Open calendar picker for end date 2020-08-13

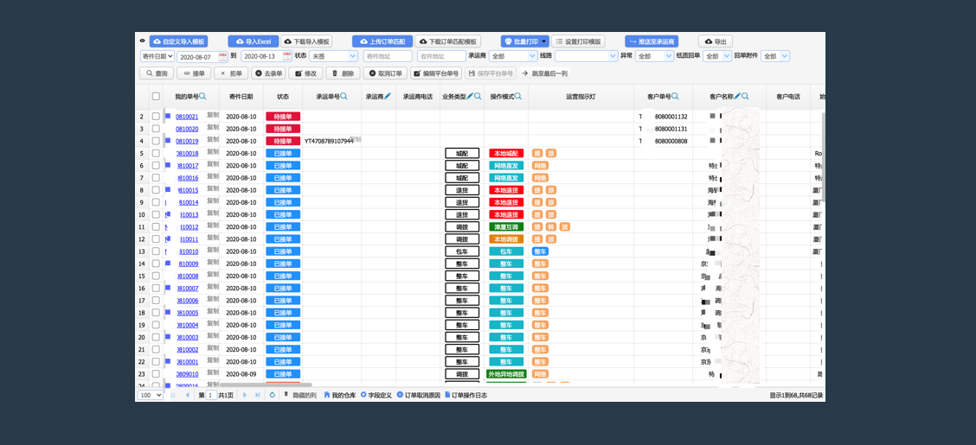287,56
